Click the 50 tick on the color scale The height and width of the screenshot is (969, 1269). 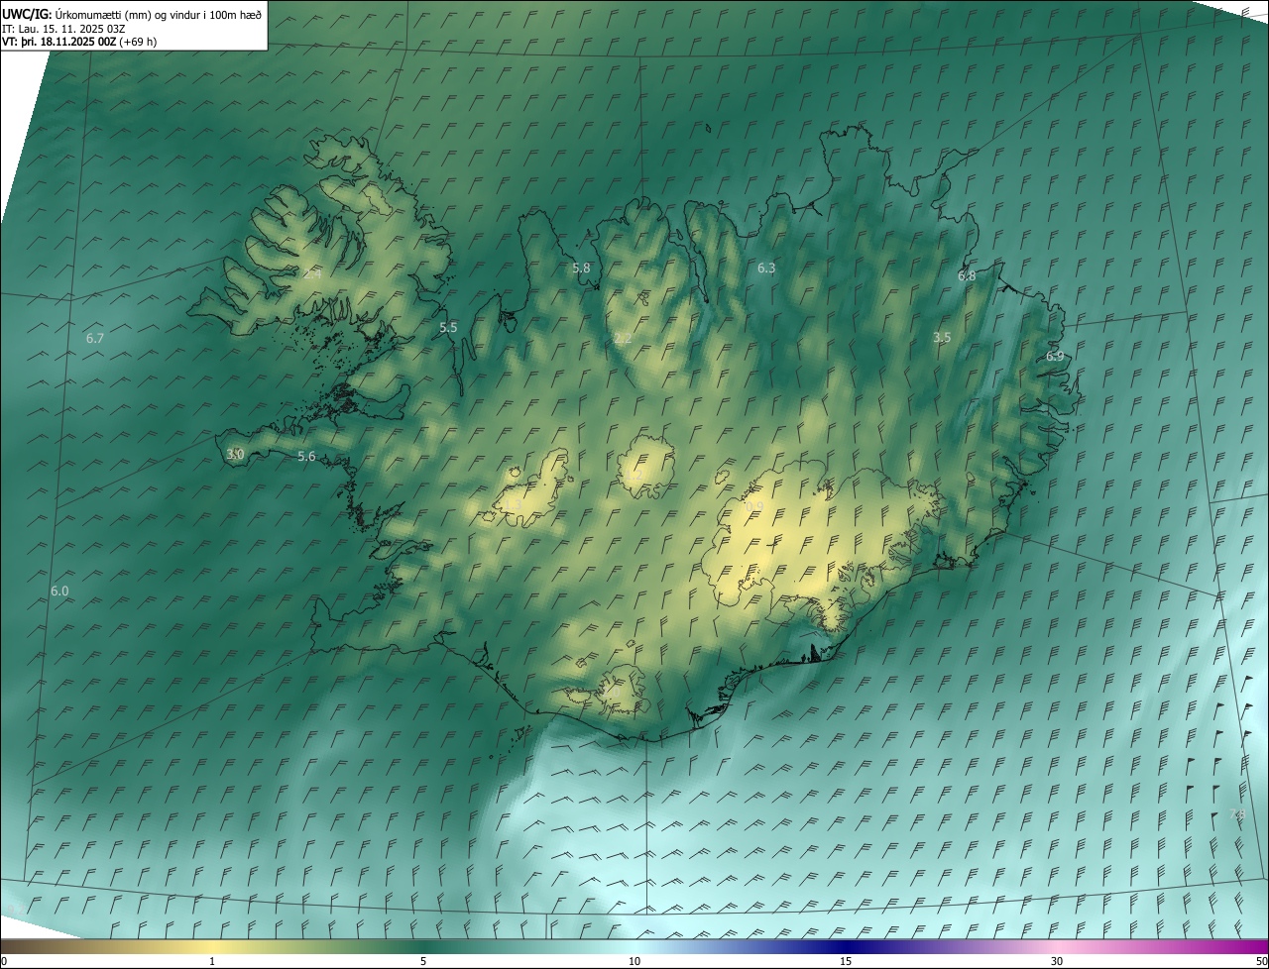(x=1261, y=962)
